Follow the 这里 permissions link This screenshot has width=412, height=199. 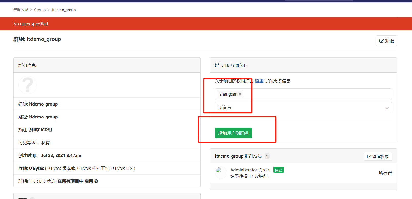(x=259, y=81)
